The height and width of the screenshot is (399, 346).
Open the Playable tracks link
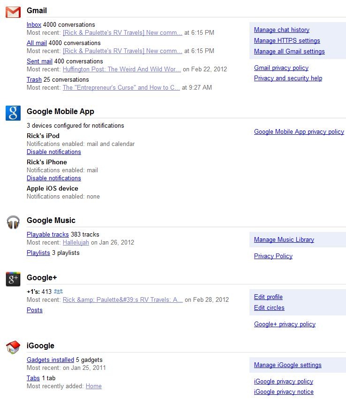48,234
